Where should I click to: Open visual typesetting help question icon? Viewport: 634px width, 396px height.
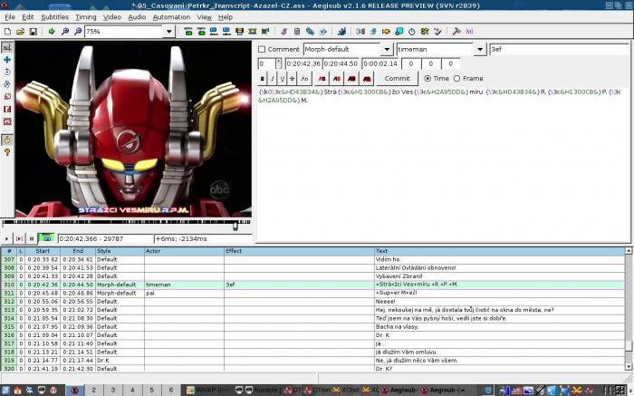(x=7, y=152)
